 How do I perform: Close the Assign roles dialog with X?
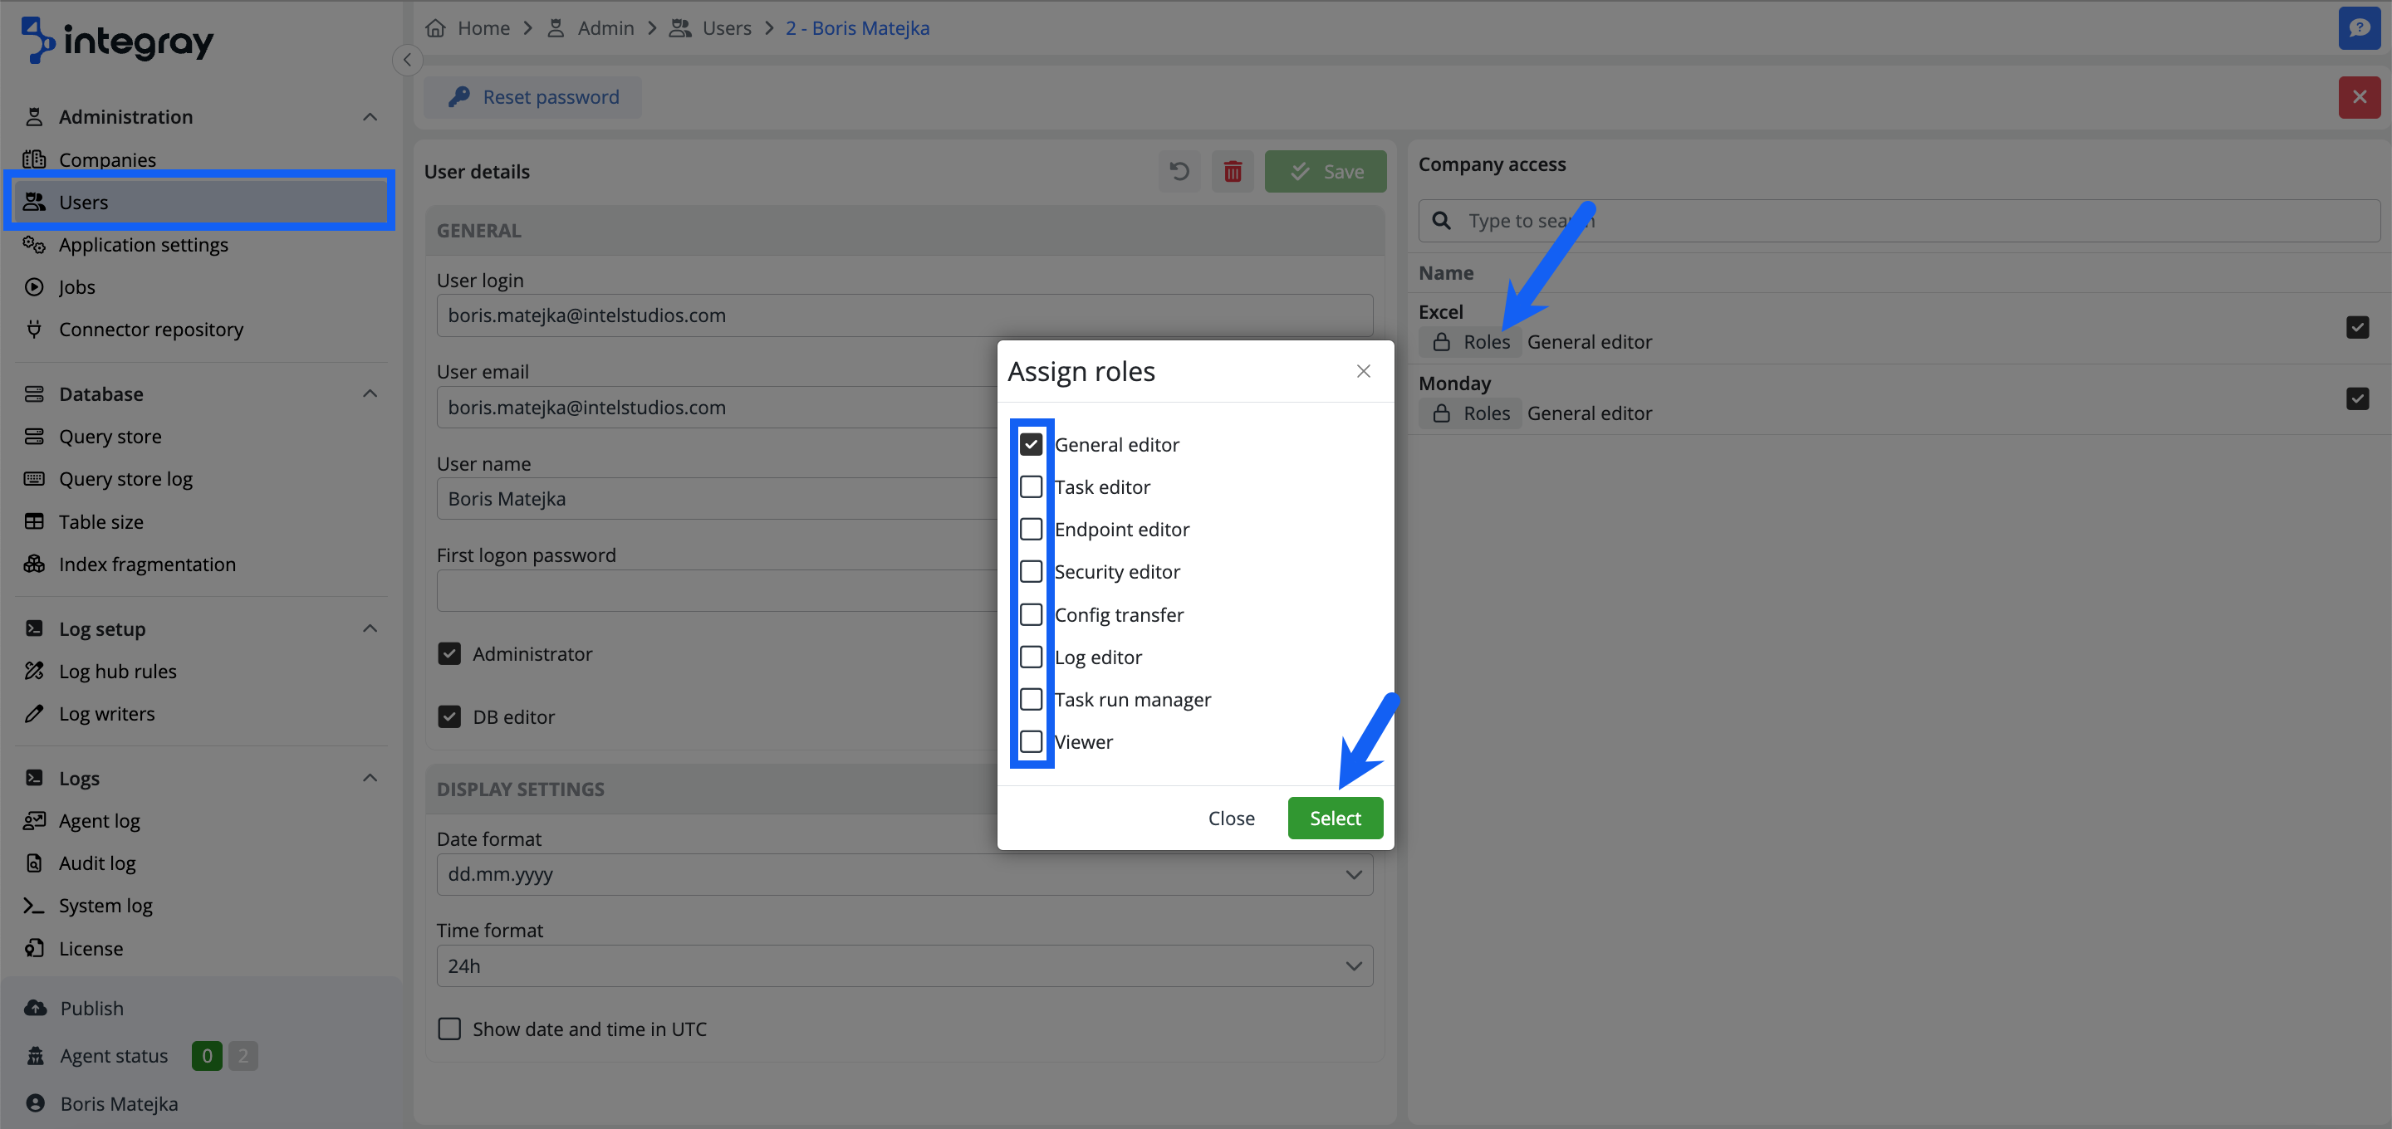click(1362, 371)
